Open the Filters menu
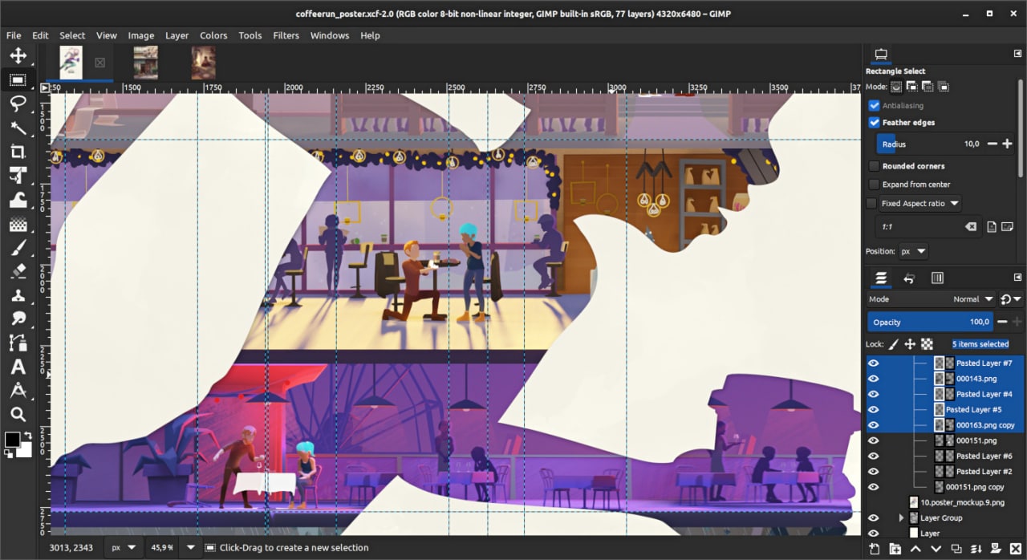1027x560 pixels. click(x=286, y=35)
